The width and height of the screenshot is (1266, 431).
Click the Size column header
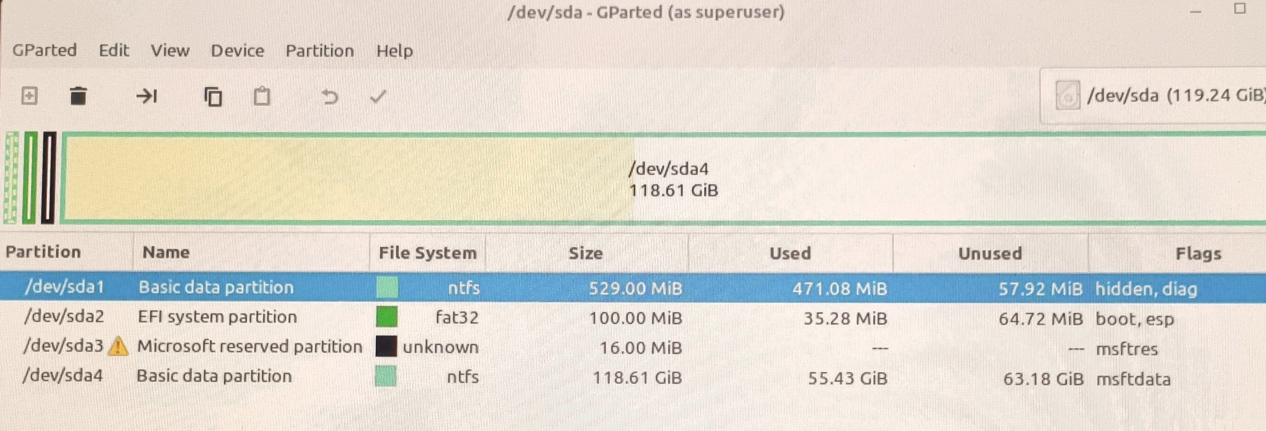click(x=586, y=253)
